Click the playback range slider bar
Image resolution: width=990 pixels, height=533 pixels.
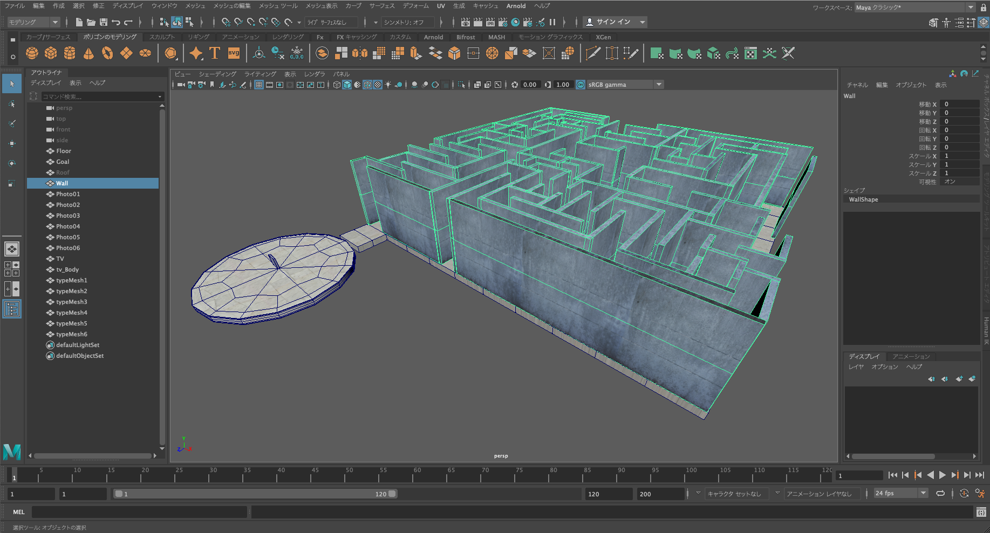(255, 494)
